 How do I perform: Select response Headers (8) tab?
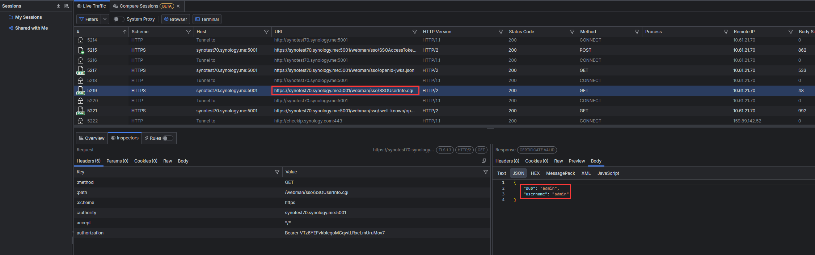[507, 161]
